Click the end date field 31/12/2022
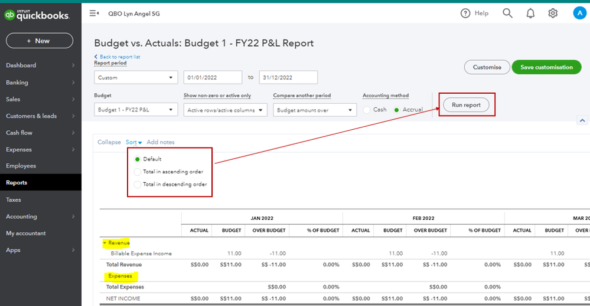The height and width of the screenshot is (306, 590). [x=288, y=77]
